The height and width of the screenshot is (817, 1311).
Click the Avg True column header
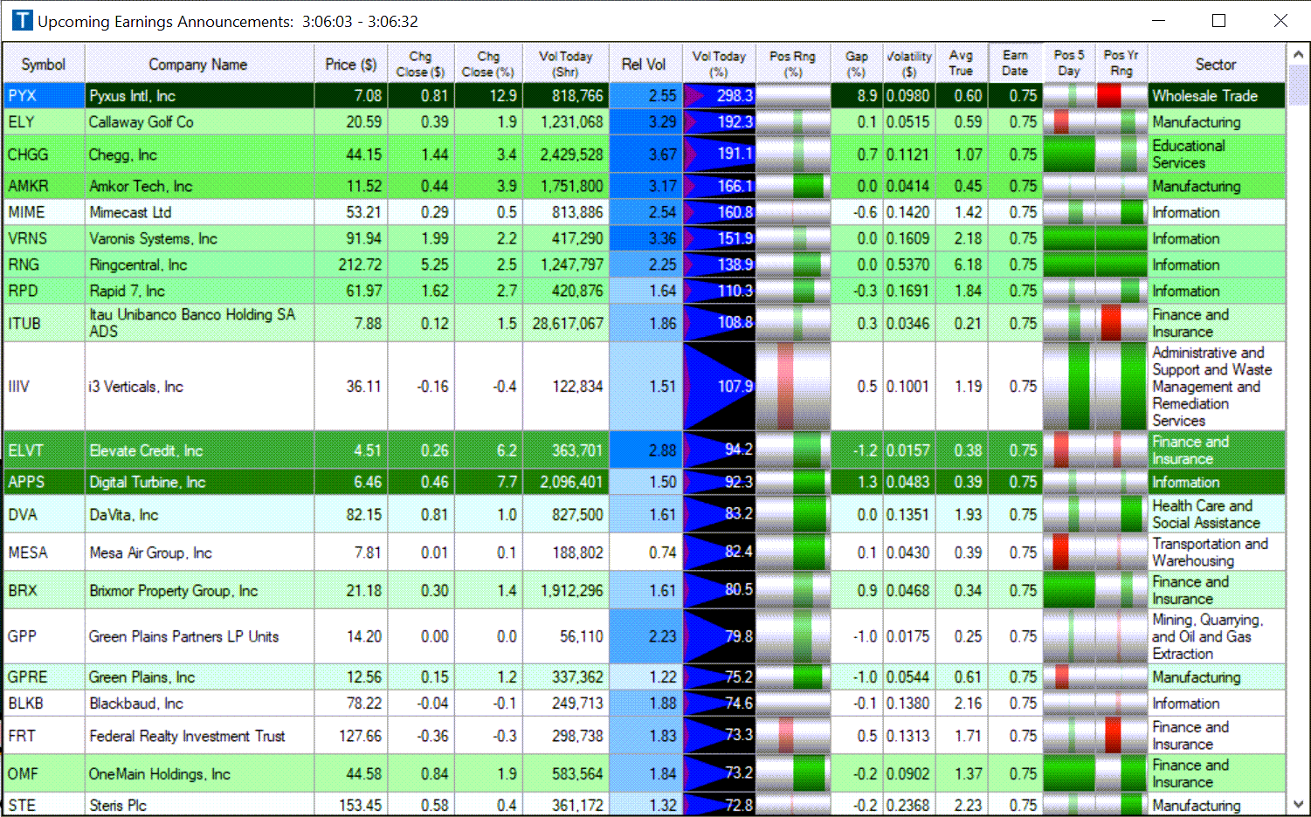961,64
